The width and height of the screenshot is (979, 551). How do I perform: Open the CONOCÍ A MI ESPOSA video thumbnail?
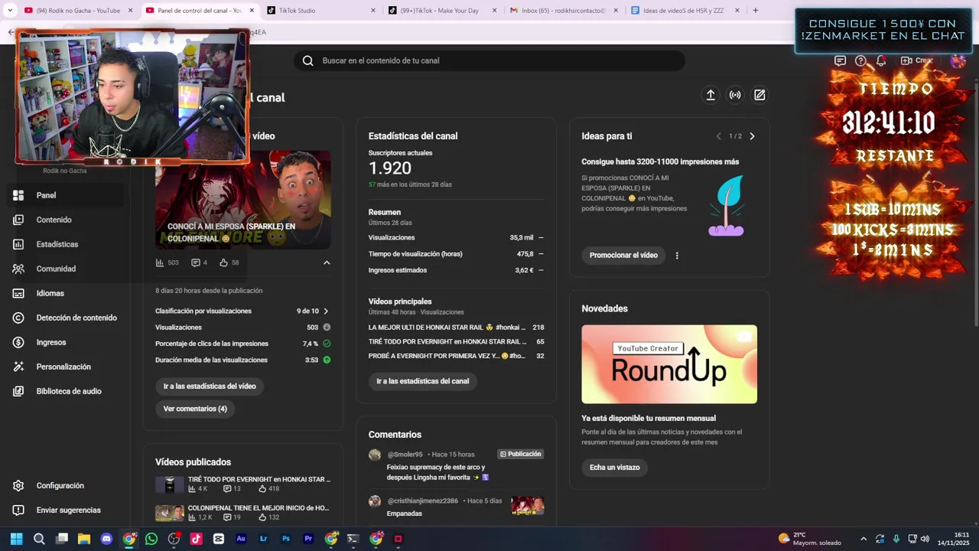tap(243, 200)
